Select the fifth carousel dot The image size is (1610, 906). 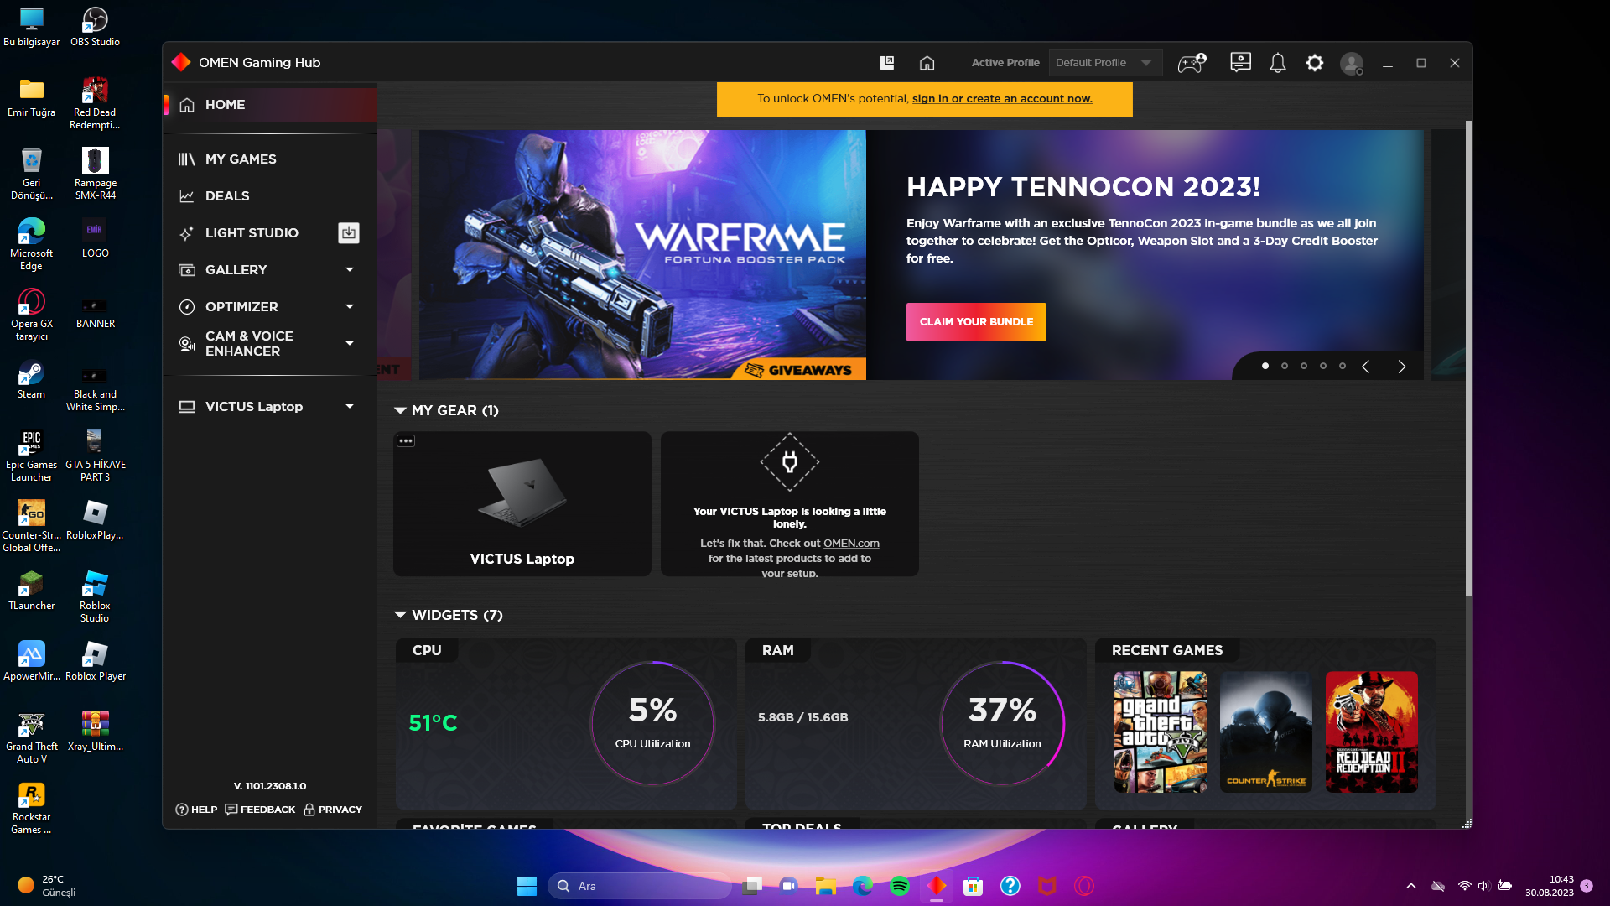point(1343,366)
